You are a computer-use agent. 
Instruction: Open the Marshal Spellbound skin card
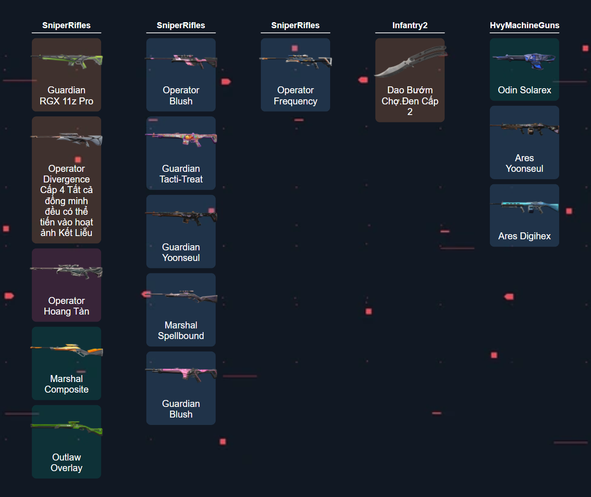181,310
